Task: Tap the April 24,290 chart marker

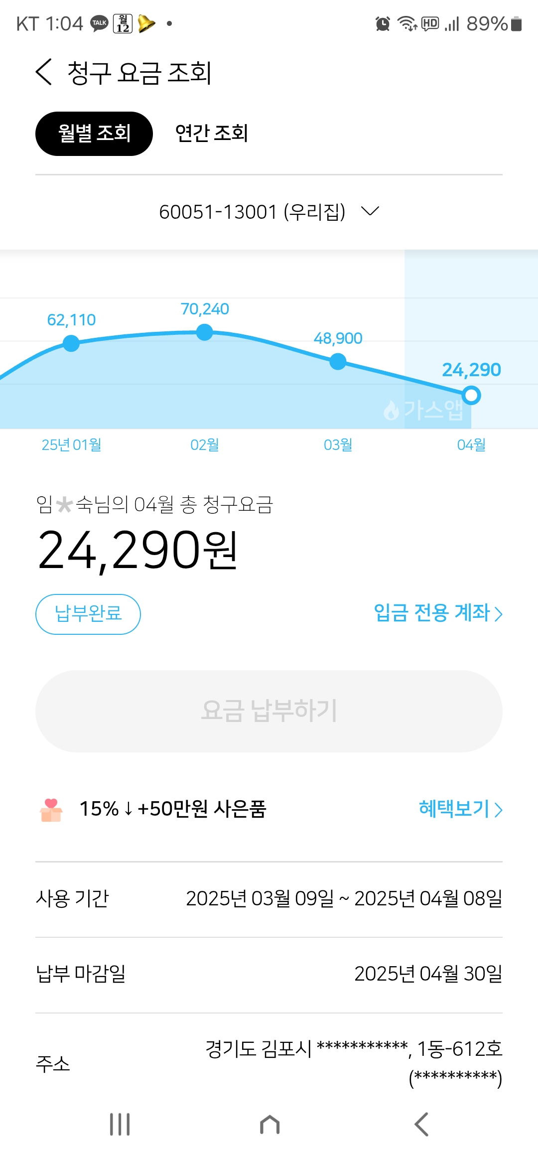Action: 471,396
